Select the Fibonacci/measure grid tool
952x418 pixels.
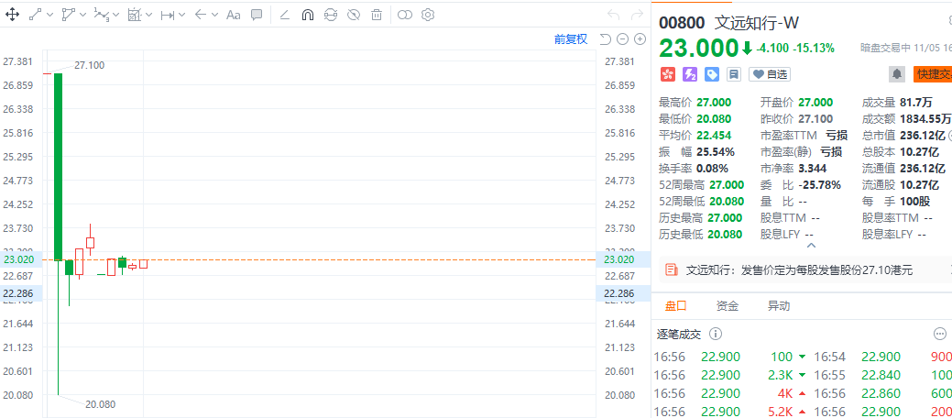point(135,16)
